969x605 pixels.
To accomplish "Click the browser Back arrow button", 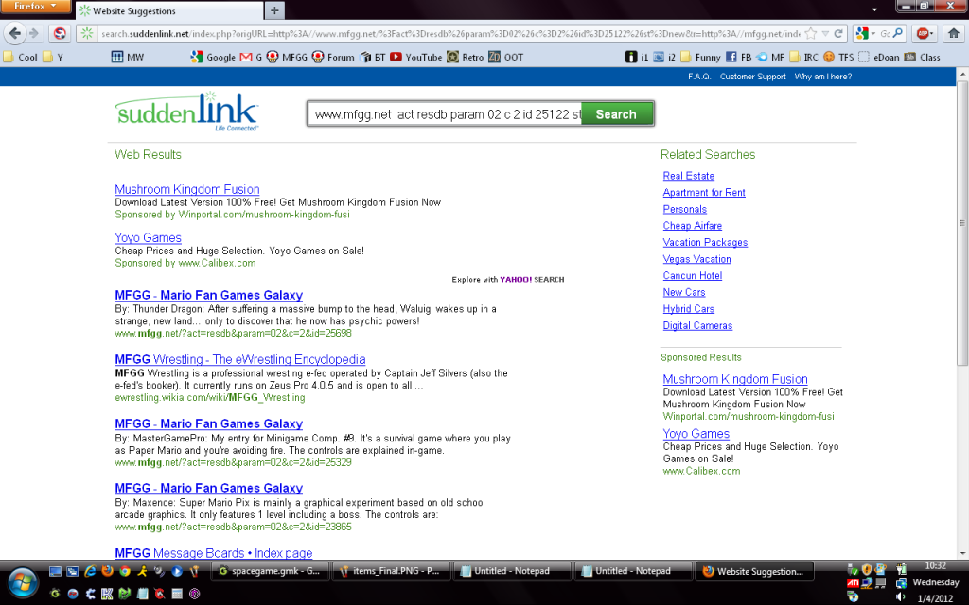I will pos(14,33).
